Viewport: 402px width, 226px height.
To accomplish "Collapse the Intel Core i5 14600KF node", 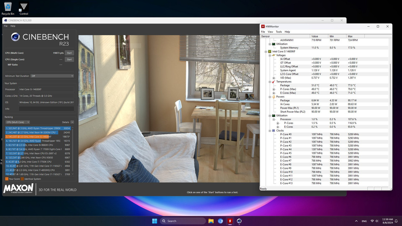I will tap(266, 51).
